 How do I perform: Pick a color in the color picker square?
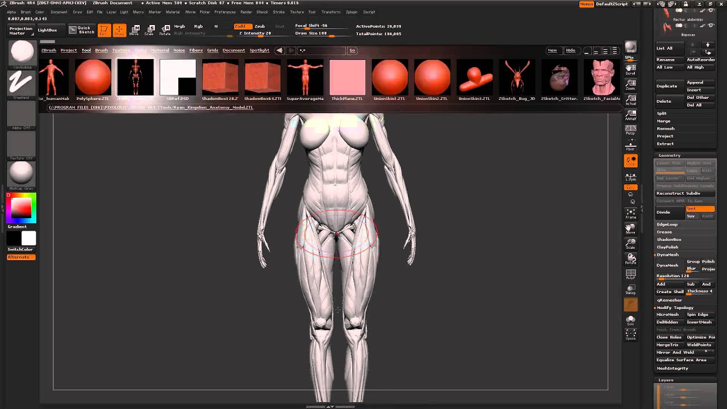22,208
